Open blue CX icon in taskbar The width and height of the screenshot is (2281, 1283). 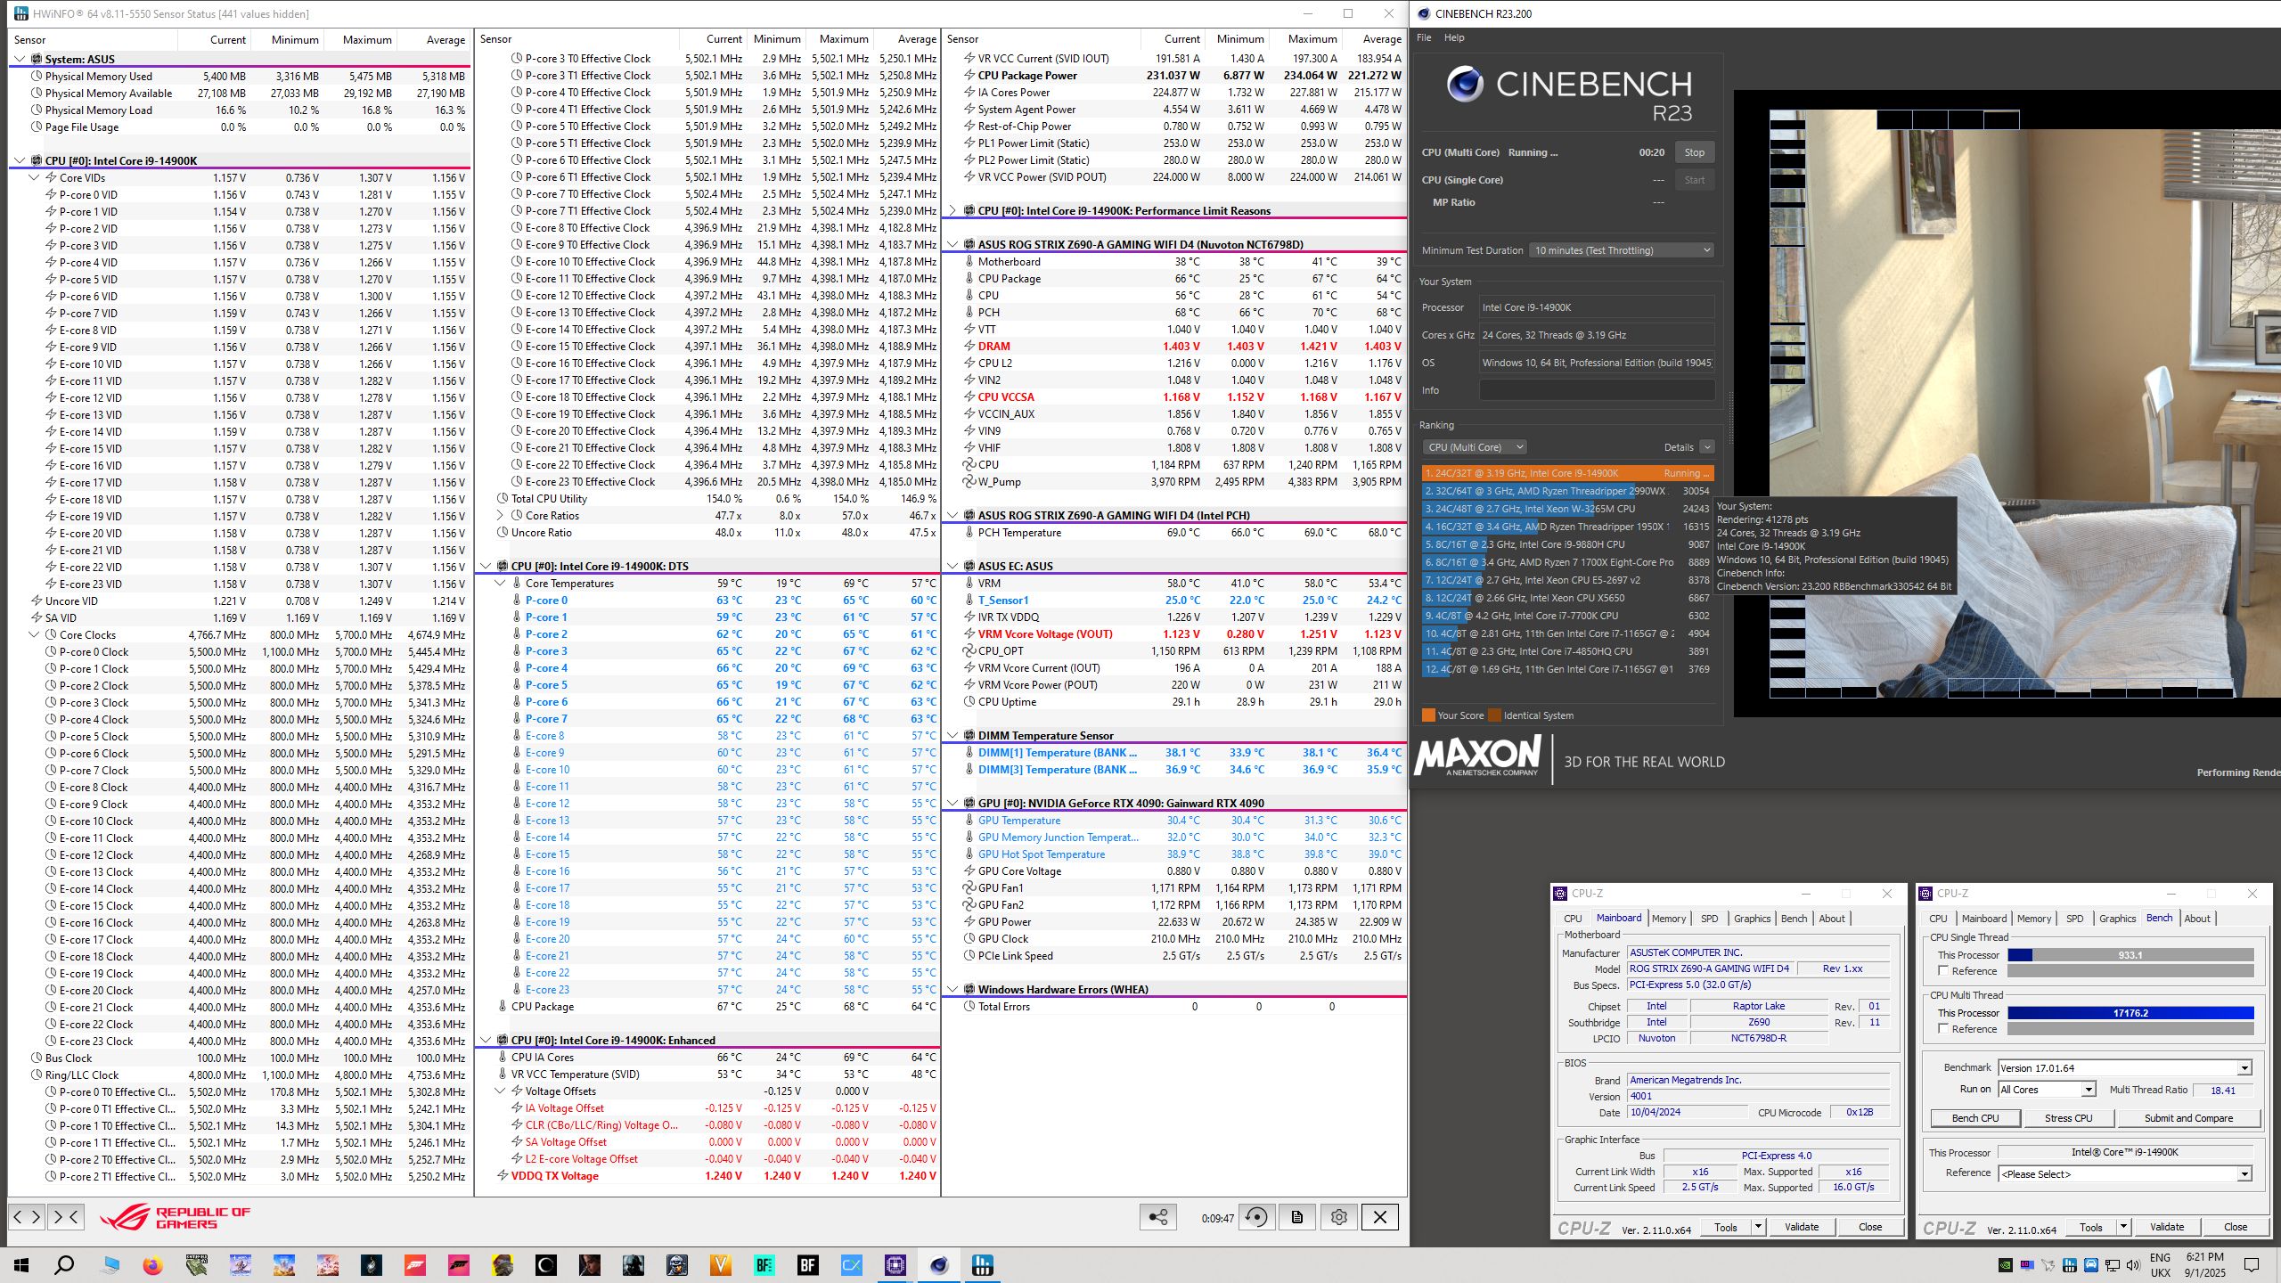pyautogui.click(x=851, y=1264)
